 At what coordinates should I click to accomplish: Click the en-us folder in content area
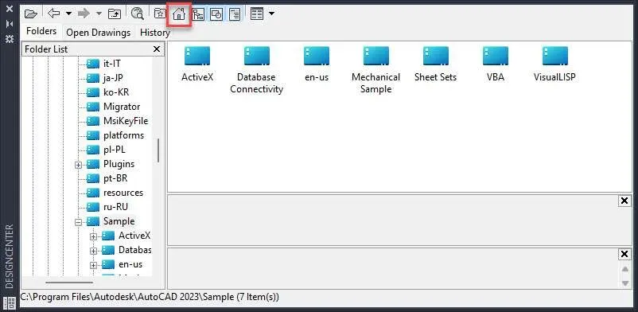[317, 64]
